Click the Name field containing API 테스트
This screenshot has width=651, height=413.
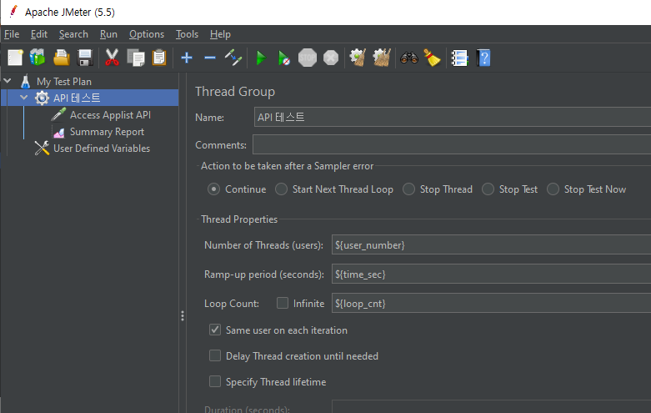pos(453,117)
